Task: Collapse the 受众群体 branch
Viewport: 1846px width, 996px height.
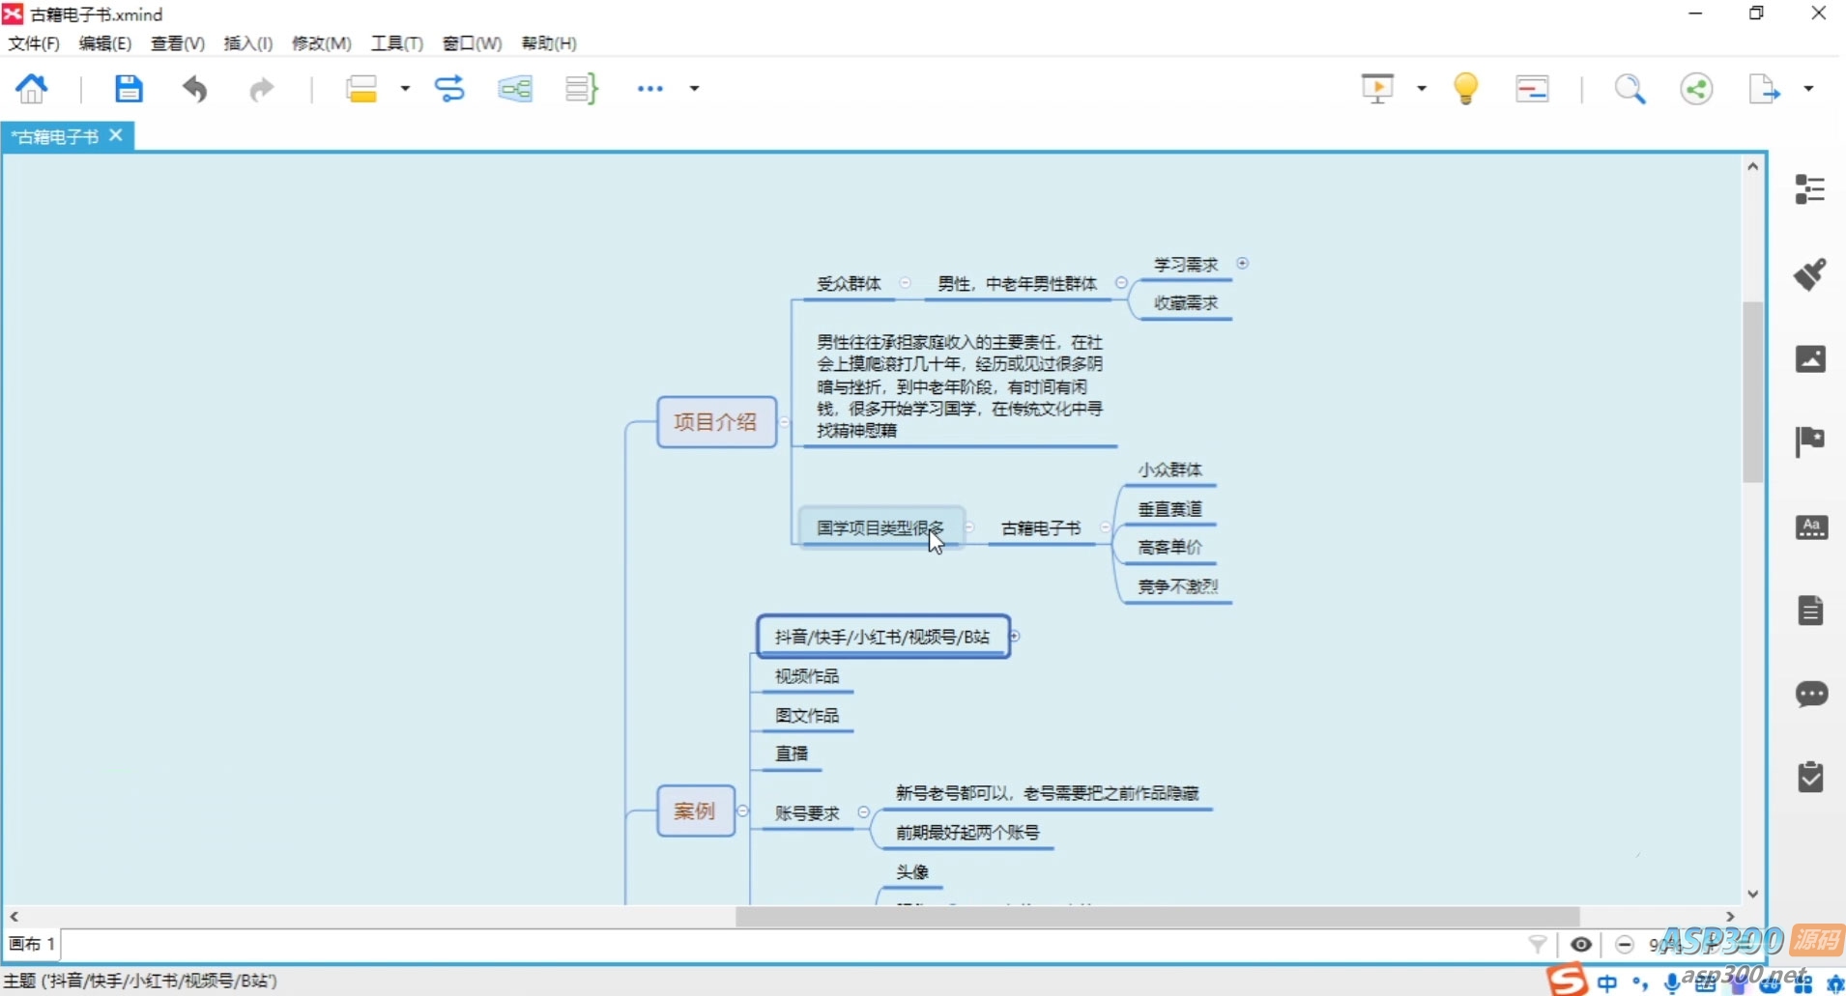Action: [905, 283]
